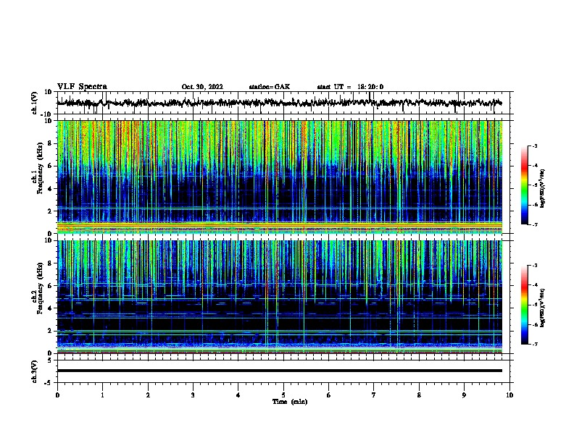Click the lower colorbar PSD unit label
Viewport: 574px width, 443px height.
pyautogui.click(x=543, y=308)
